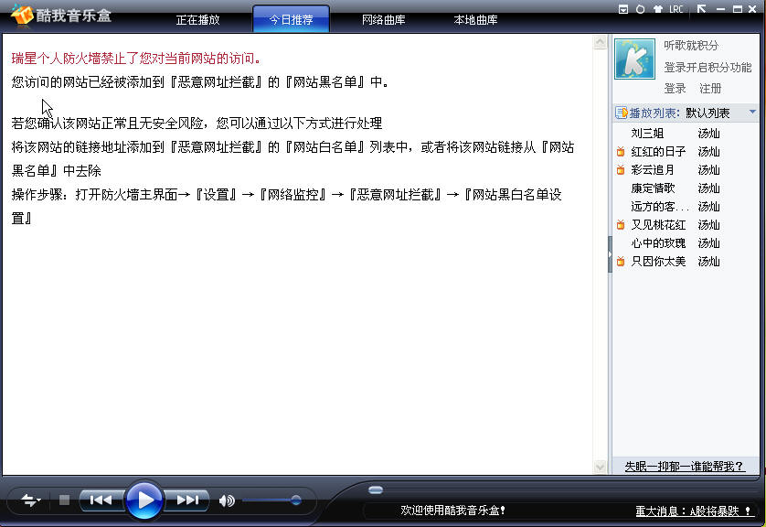Open the MV icon beside 红红的日子
The width and height of the screenshot is (766, 527).
pos(621,152)
